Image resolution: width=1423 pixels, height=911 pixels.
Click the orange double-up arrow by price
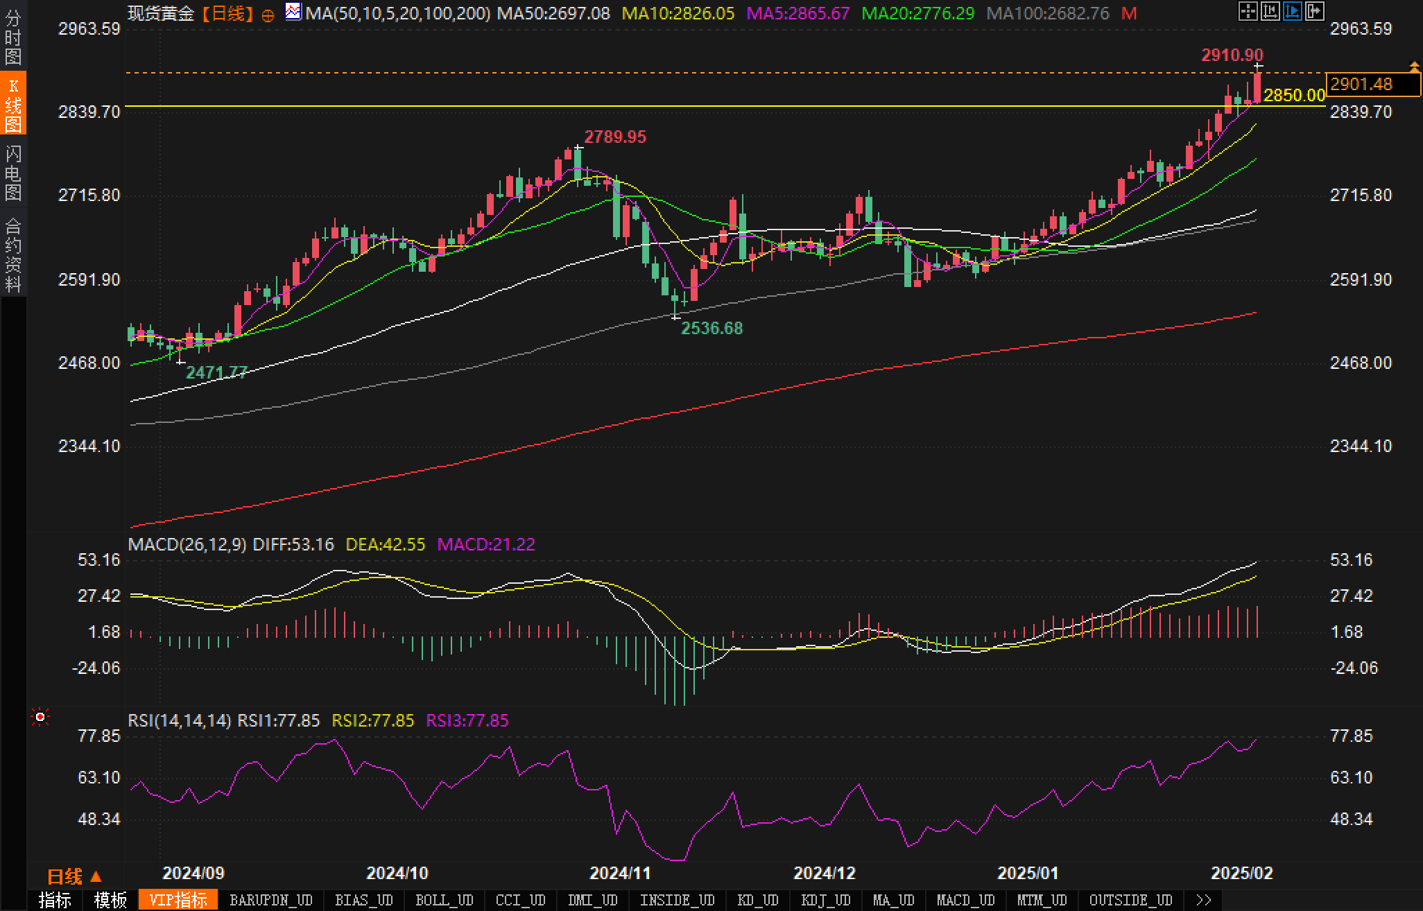click(1414, 67)
